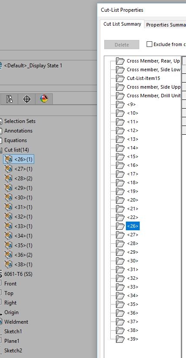Select the Weldment feature
The image size is (186, 358).
(16, 322)
